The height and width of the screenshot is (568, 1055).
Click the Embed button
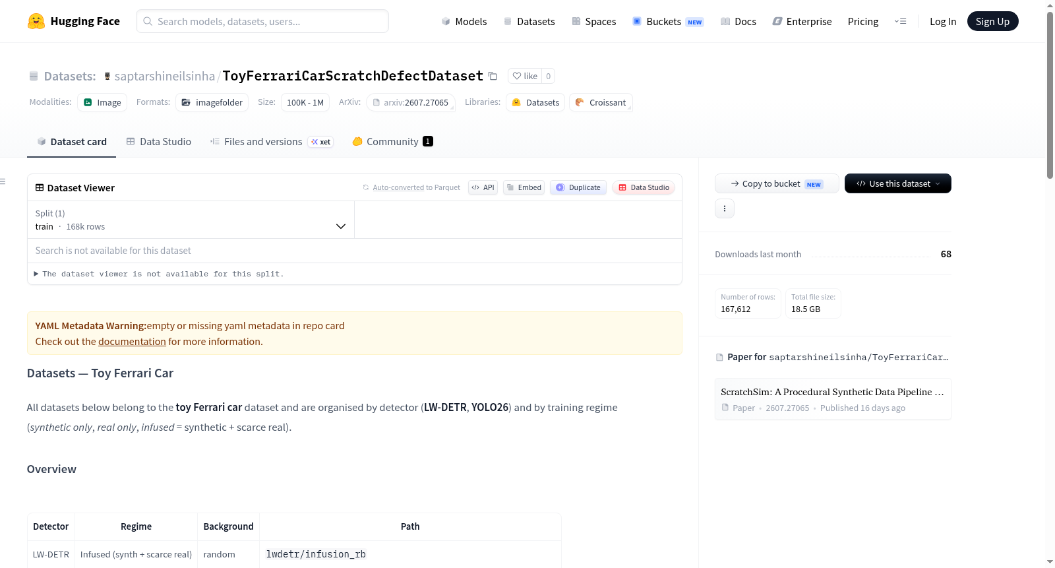(x=524, y=187)
